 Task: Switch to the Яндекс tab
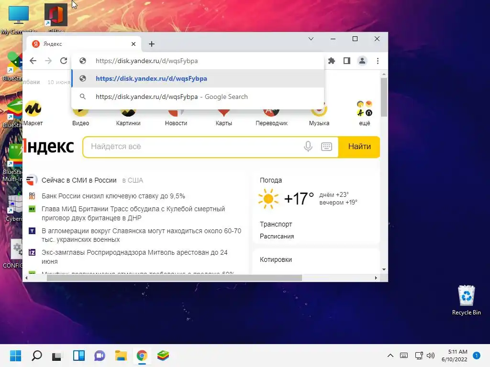point(83,44)
